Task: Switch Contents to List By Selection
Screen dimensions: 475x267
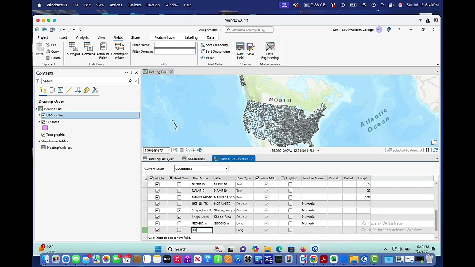Action: [x=60, y=90]
